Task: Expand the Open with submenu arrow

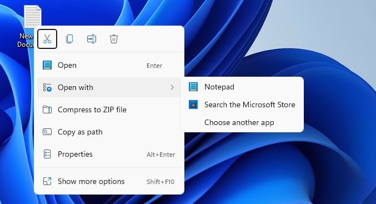Action: pyautogui.click(x=172, y=87)
